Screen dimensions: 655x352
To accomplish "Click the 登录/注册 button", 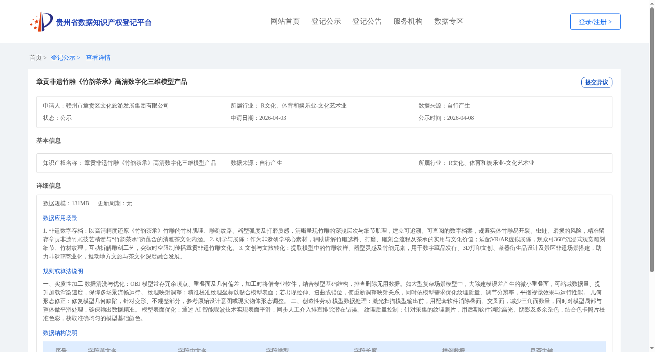I will click(595, 22).
